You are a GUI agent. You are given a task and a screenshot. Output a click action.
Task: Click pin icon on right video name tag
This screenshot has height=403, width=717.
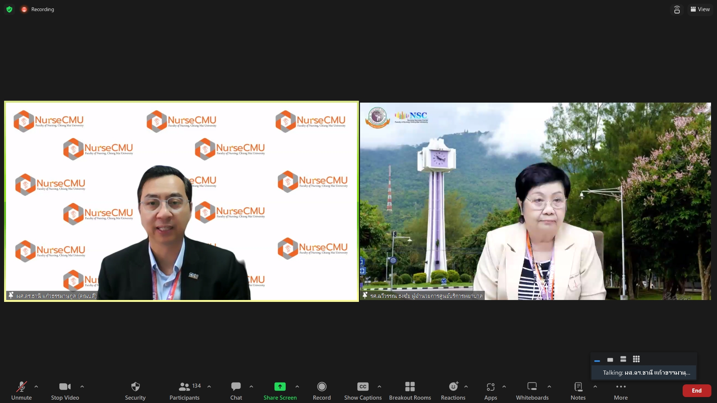pos(365,296)
